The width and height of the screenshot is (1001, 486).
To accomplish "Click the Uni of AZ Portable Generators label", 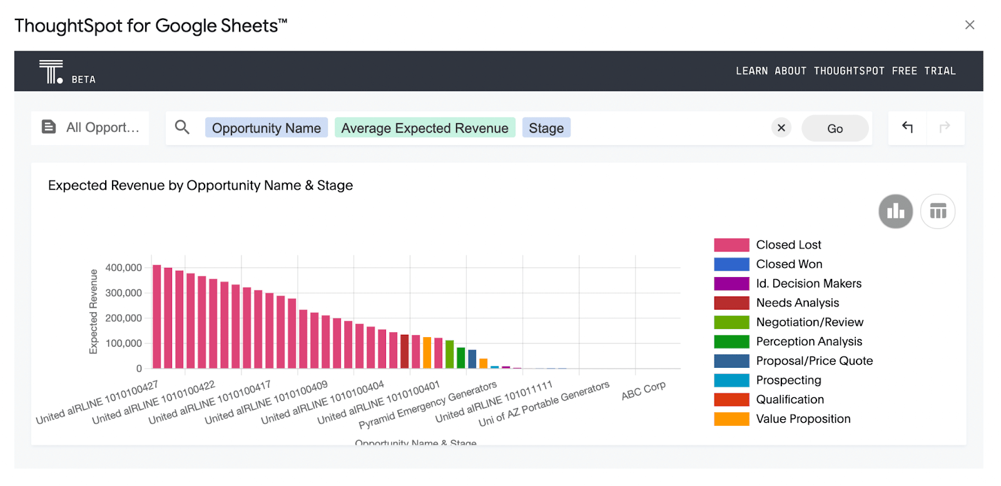I will (544, 403).
